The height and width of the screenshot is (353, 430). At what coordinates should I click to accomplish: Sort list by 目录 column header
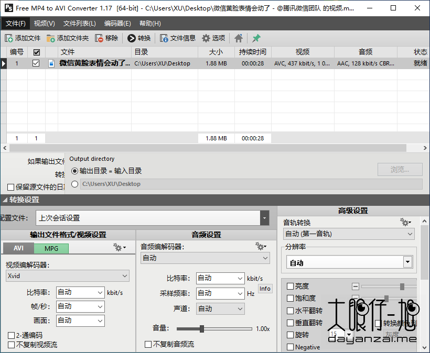(x=165, y=52)
